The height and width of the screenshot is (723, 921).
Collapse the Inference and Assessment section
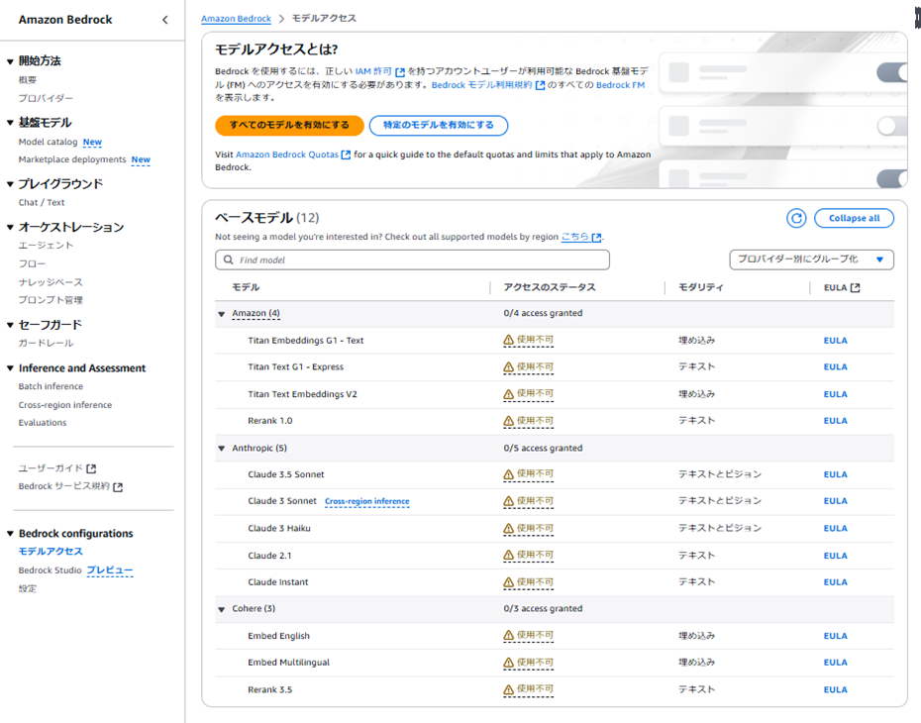(10, 368)
